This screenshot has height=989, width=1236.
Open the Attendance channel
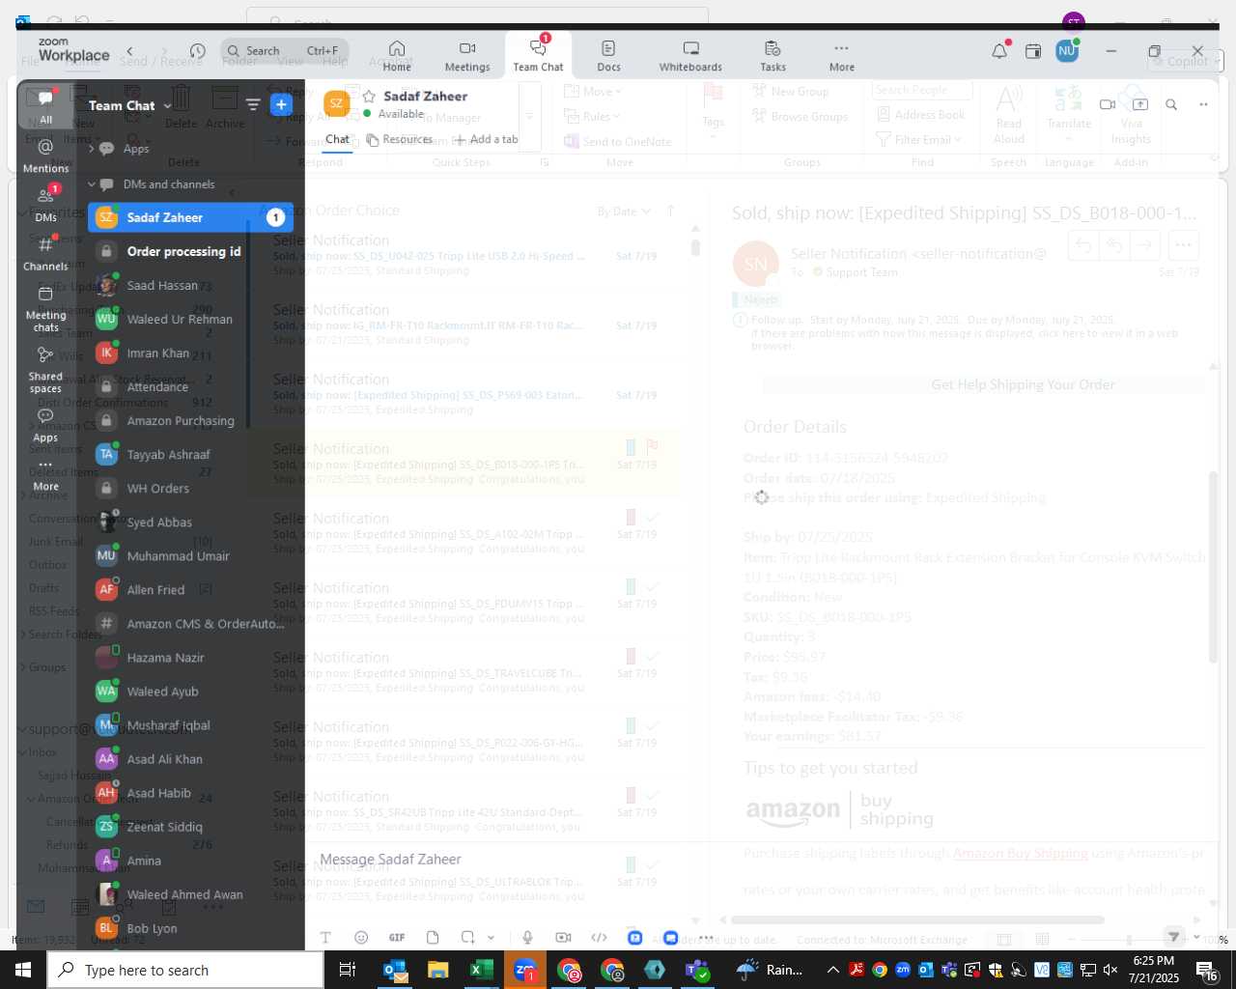tap(190, 386)
